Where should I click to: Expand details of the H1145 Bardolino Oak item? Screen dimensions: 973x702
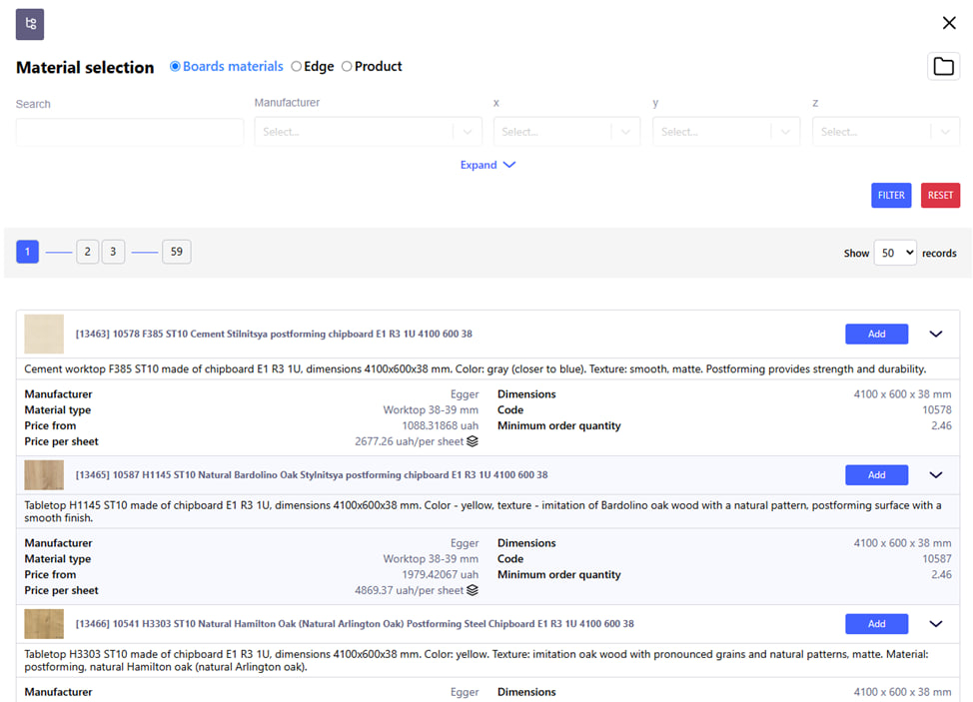936,475
